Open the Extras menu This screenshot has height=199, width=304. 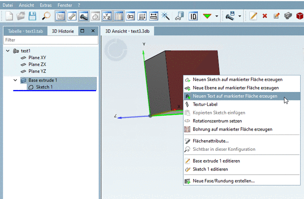(46, 5)
